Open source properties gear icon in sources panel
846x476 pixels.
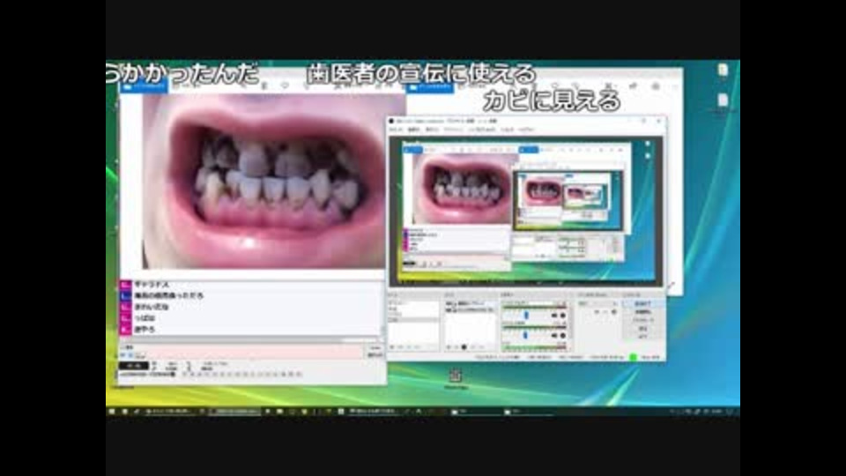point(464,347)
